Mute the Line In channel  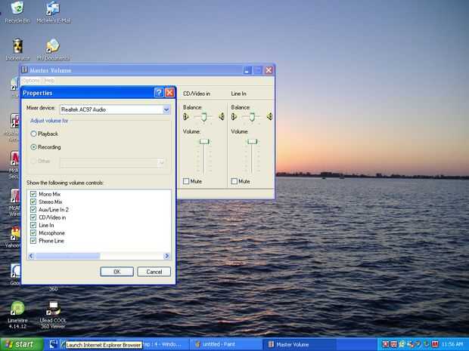coord(234,181)
